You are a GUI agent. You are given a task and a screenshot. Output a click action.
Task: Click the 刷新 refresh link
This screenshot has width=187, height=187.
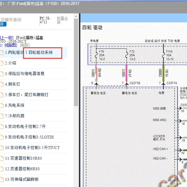25,45
